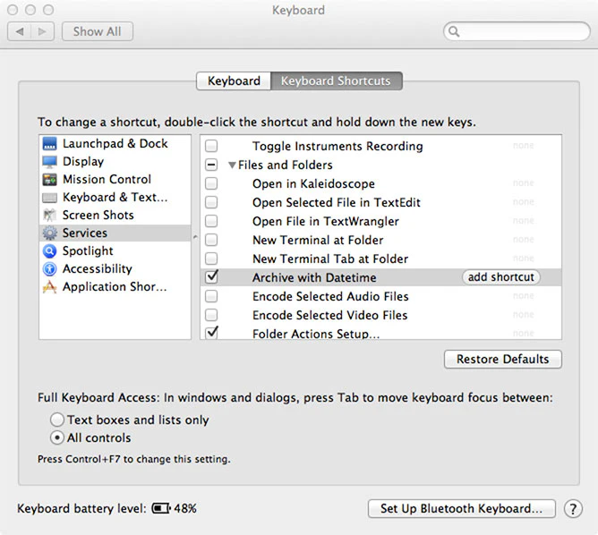Click the pane divider handle beside Services
The width and height of the screenshot is (598, 535).
coord(195,237)
